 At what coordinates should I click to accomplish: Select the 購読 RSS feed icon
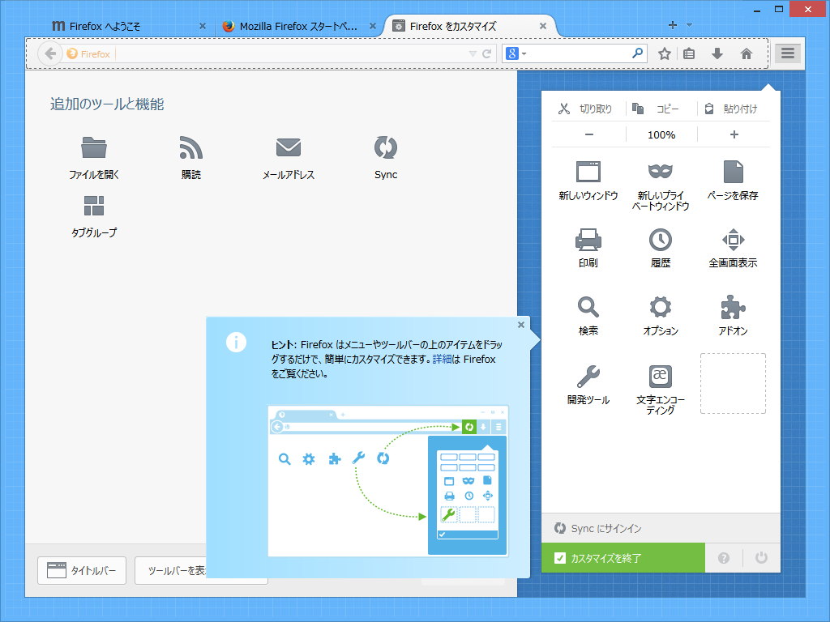coord(191,147)
